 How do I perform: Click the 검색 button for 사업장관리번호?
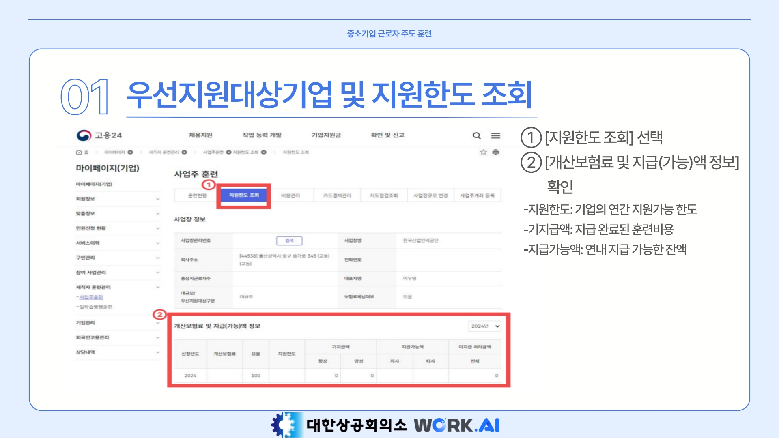pos(289,240)
